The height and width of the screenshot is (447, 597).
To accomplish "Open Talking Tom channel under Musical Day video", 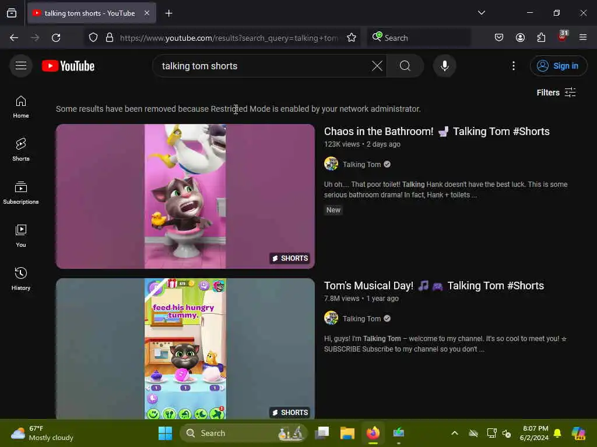I will point(361,319).
